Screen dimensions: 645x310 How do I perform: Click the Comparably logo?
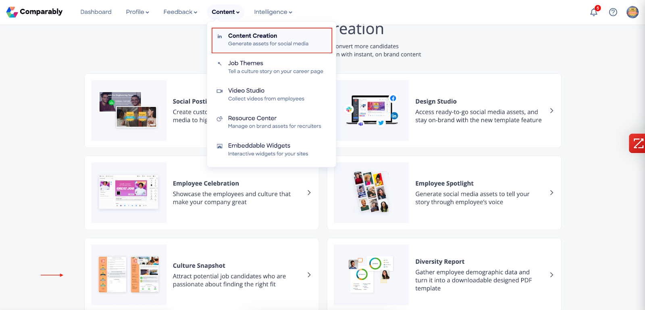point(34,12)
